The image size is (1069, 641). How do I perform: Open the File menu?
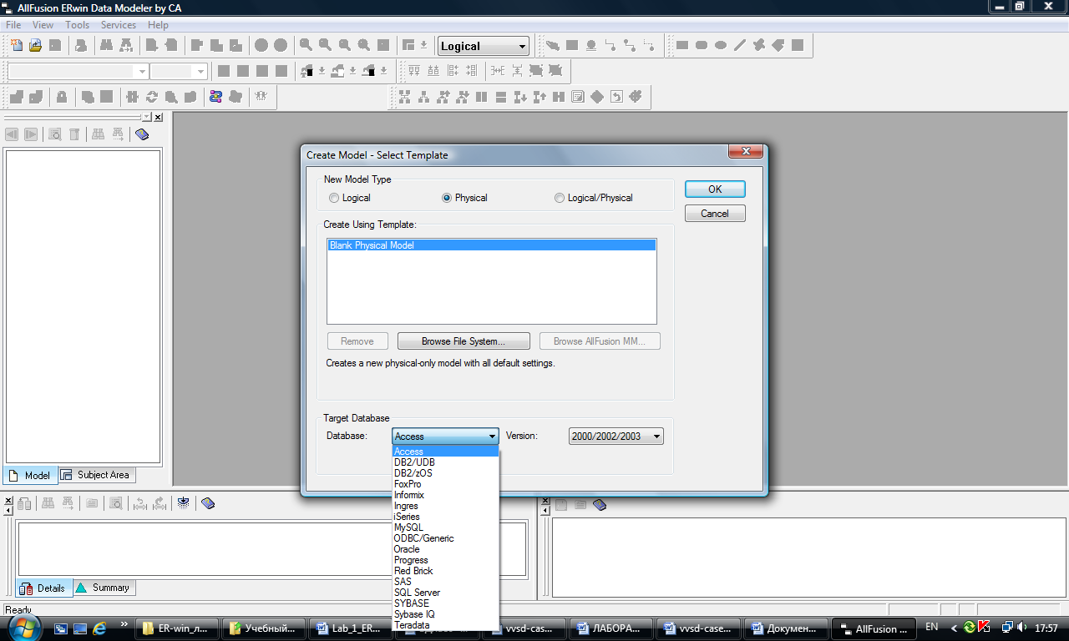[13, 25]
